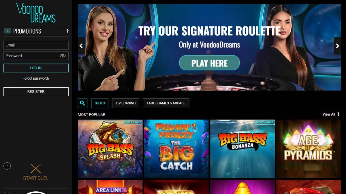Switch to Live Casino tab
This screenshot has width=346, height=194.
tap(126, 103)
